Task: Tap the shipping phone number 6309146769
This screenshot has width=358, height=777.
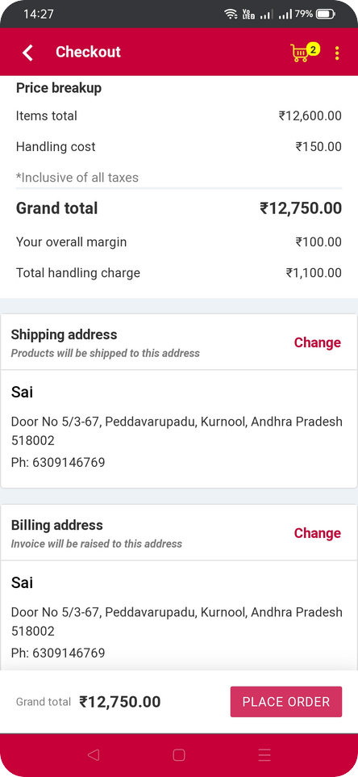Action: [x=69, y=463]
